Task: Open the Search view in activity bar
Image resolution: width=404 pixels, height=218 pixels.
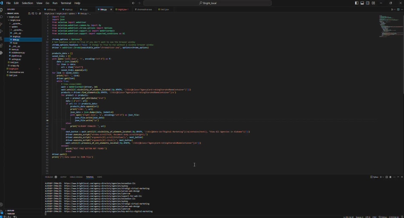Action: [x=2, y=17]
